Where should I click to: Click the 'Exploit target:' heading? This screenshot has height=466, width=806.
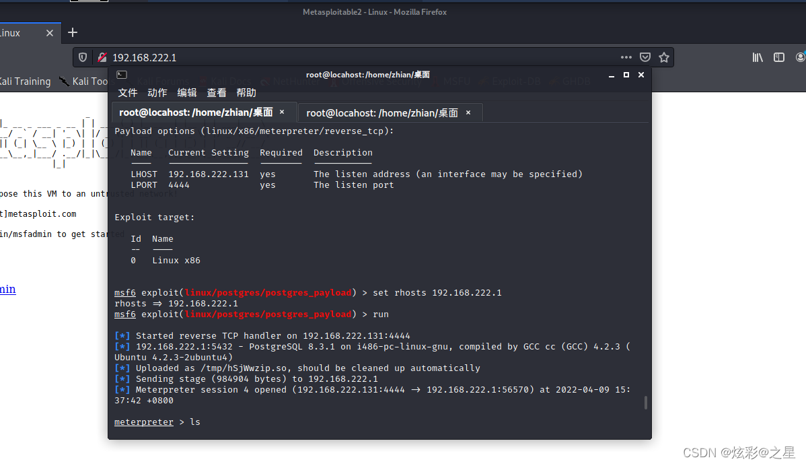(154, 218)
